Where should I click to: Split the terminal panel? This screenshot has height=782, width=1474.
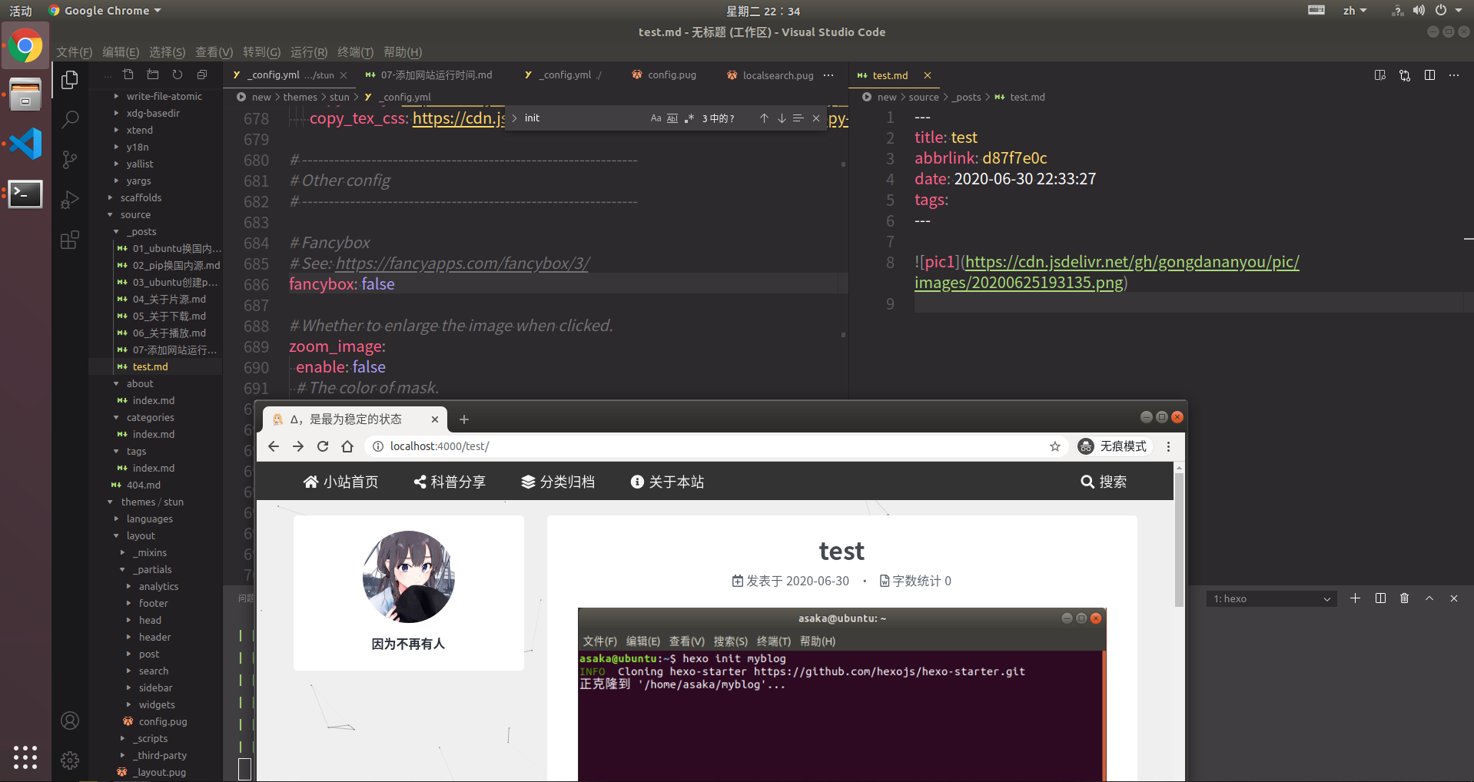(x=1379, y=598)
